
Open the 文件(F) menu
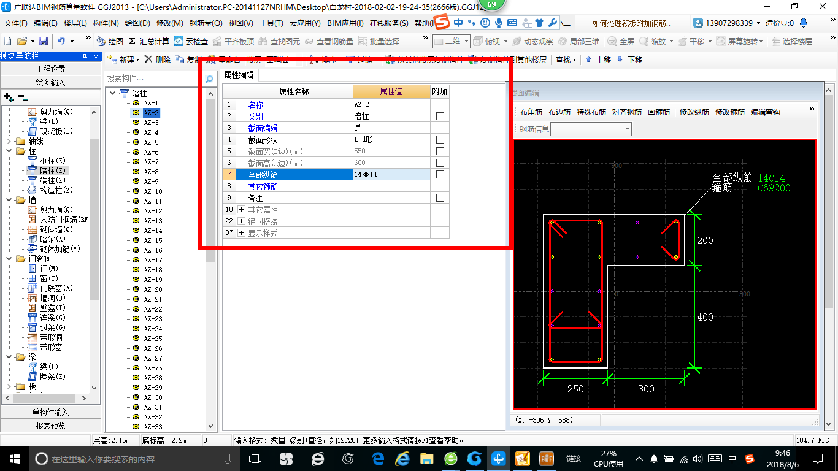click(16, 23)
